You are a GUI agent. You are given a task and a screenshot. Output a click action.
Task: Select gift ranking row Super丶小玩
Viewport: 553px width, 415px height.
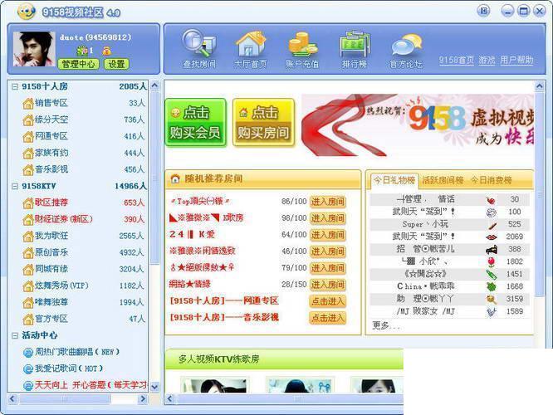(x=450, y=224)
